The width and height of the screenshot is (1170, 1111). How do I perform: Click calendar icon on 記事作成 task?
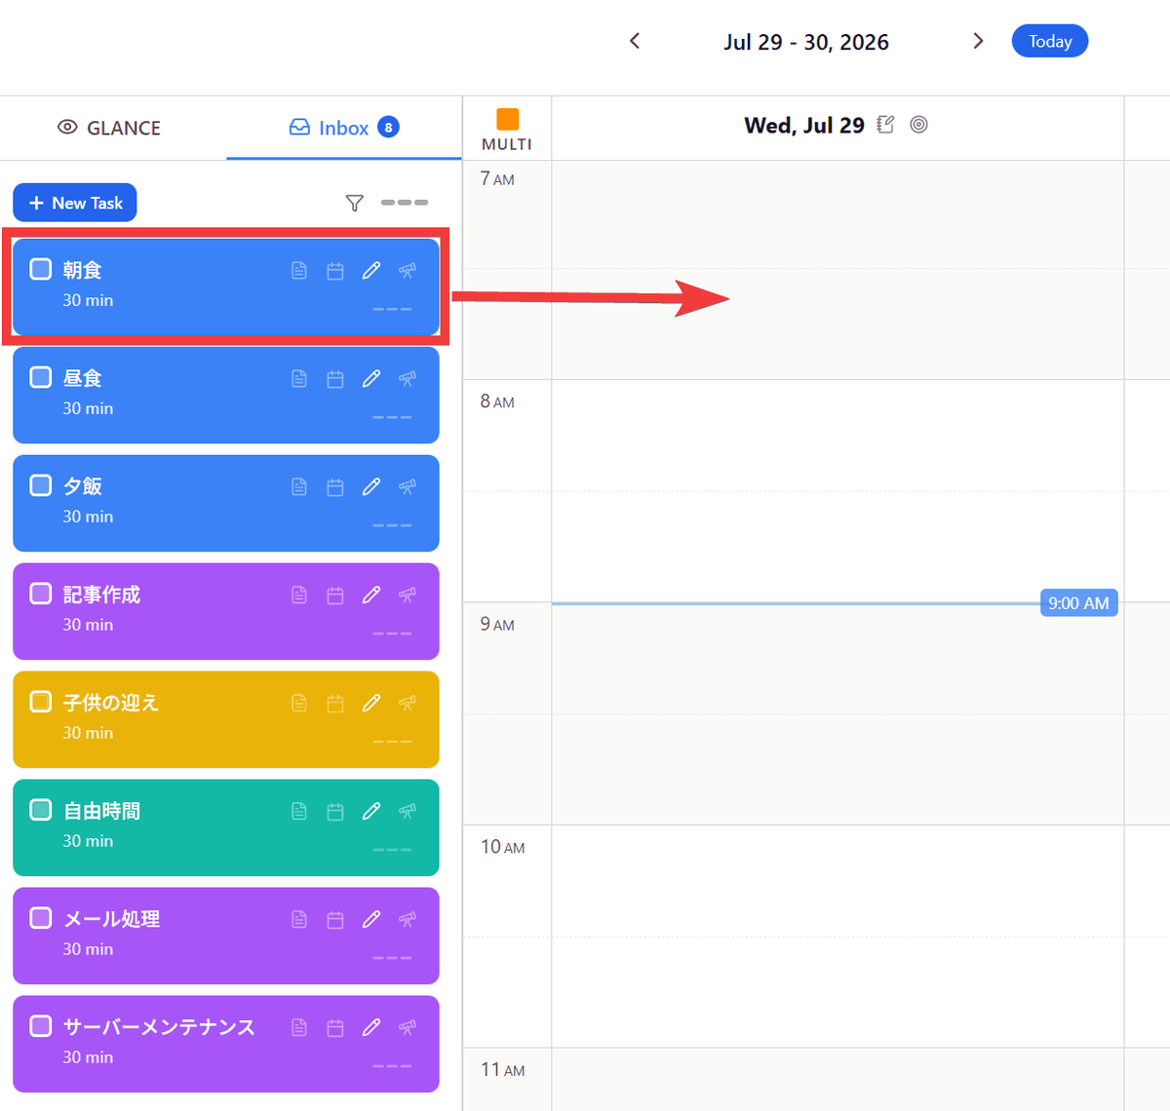click(x=335, y=595)
